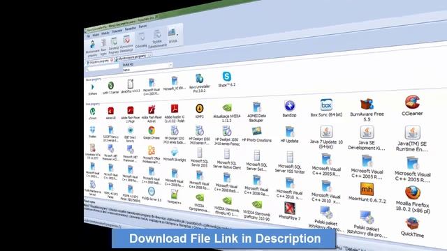Click Monitorowane programy toolbar button
The height and width of the screenshot is (251, 447).
tap(93, 49)
